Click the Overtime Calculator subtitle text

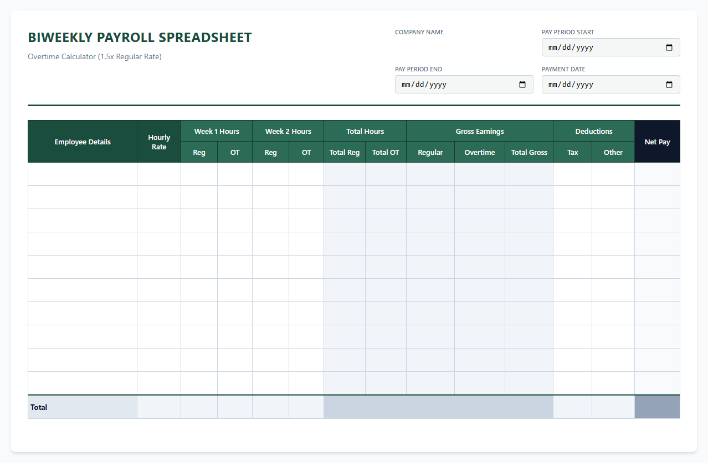95,56
